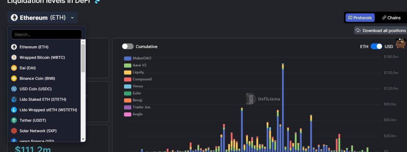The height and width of the screenshot is (152, 407).
Task: Click the Wrapped Bitcoin coin icon
Action: click(14, 57)
